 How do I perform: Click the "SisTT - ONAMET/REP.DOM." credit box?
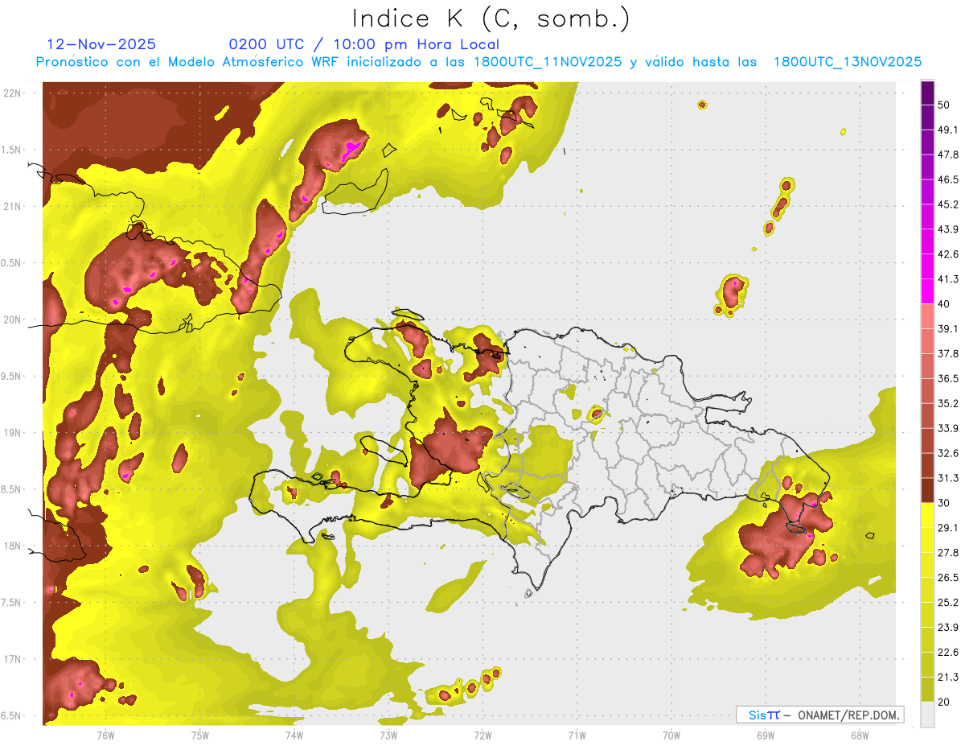[819, 715]
